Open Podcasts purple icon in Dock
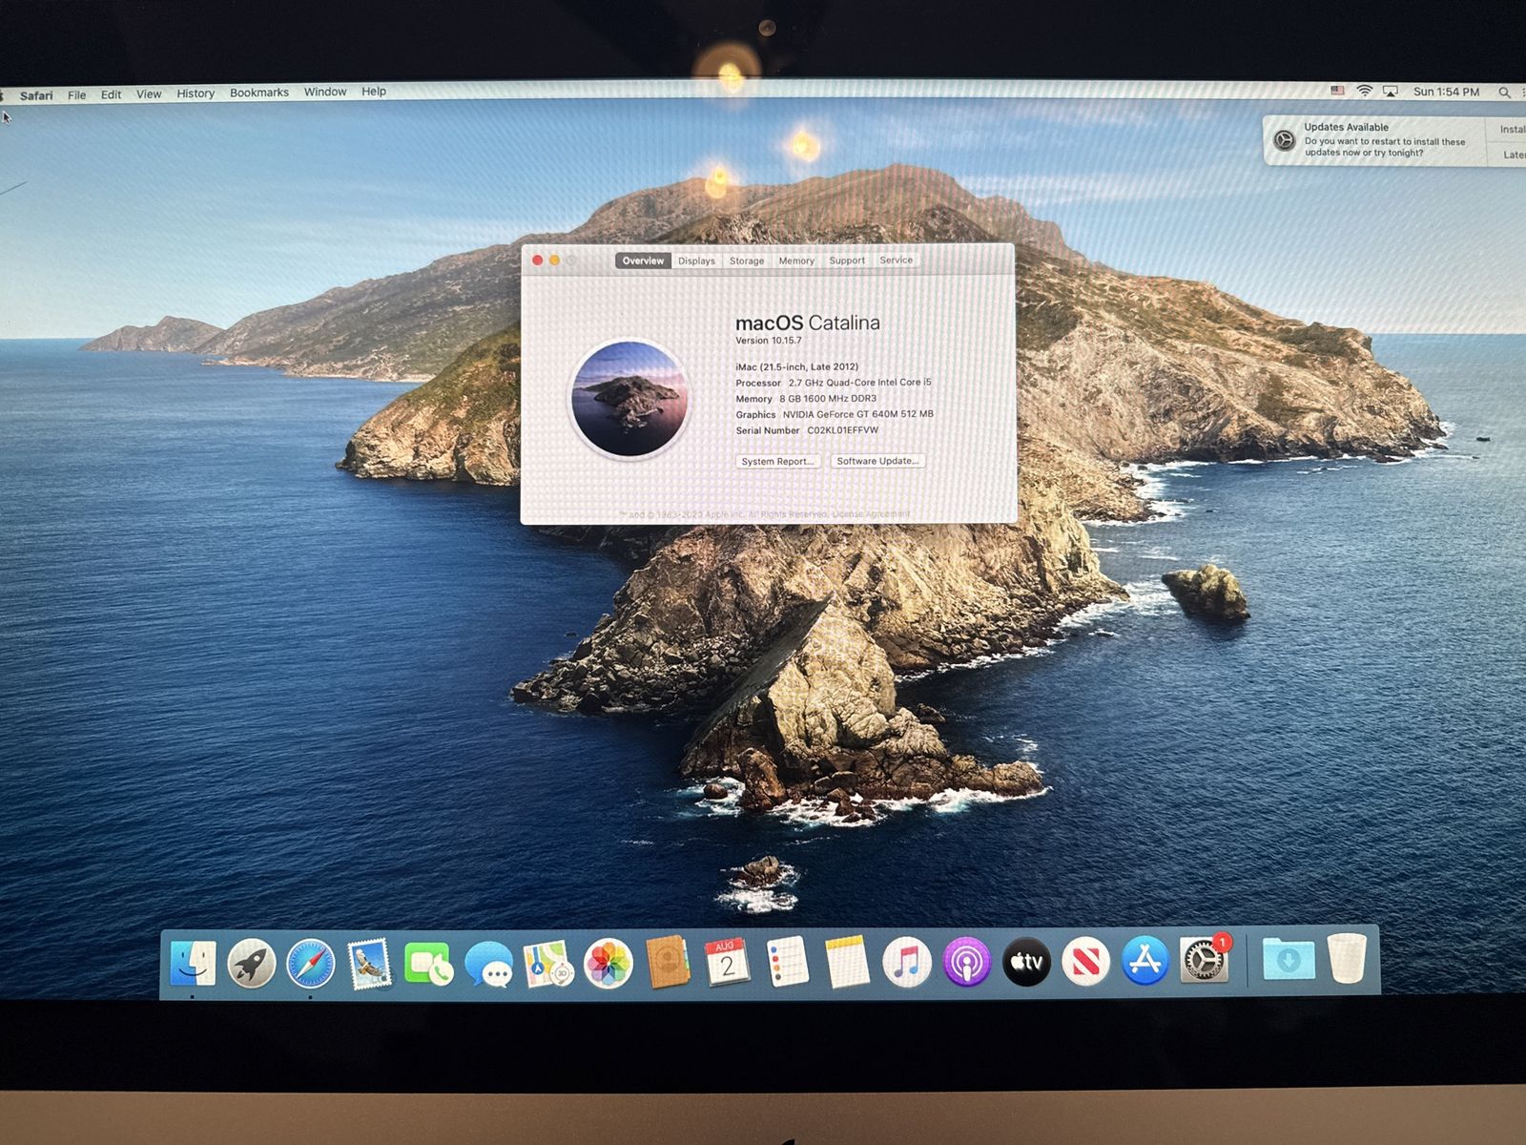This screenshot has width=1526, height=1145. (x=966, y=962)
